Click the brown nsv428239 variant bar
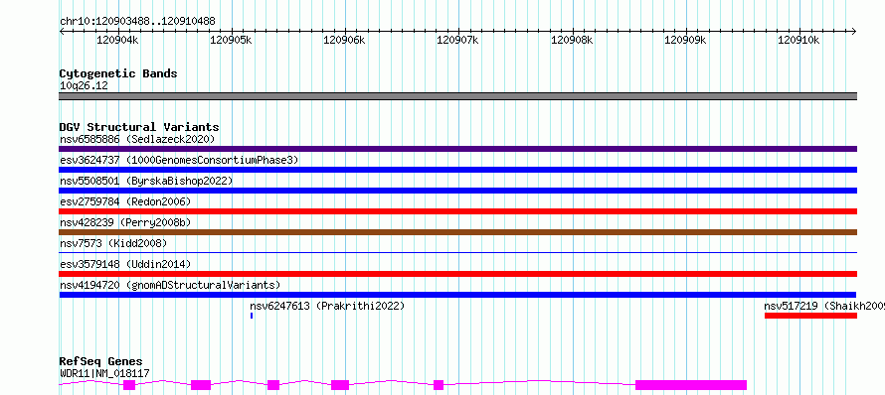885x395 pixels. point(457,232)
